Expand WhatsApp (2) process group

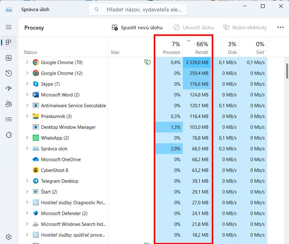(x=27, y=138)
